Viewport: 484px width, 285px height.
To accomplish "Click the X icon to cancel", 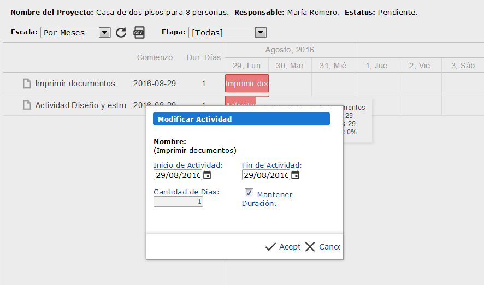I will (x=310, y=247).
